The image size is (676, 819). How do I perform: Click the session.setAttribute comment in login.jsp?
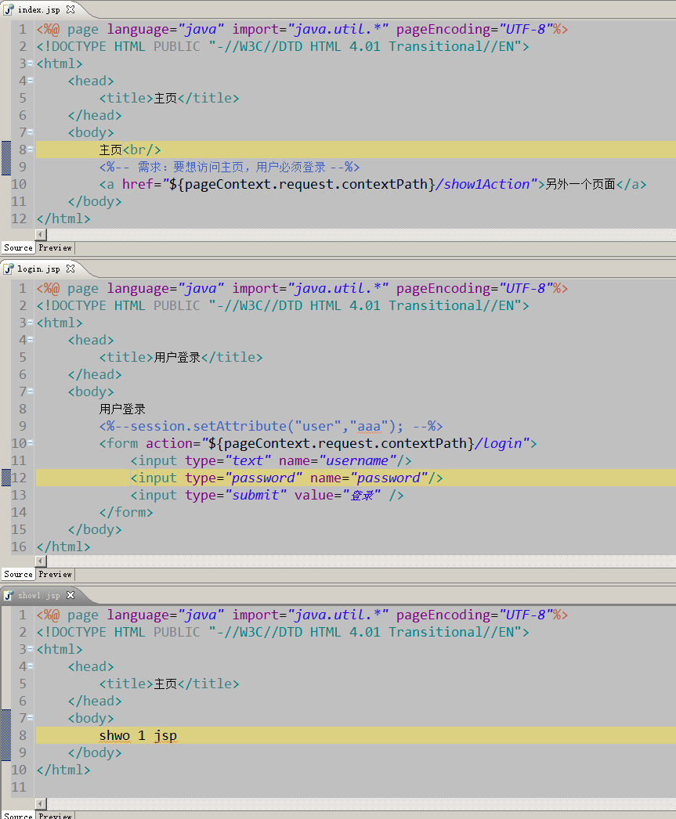click(271, 426)
